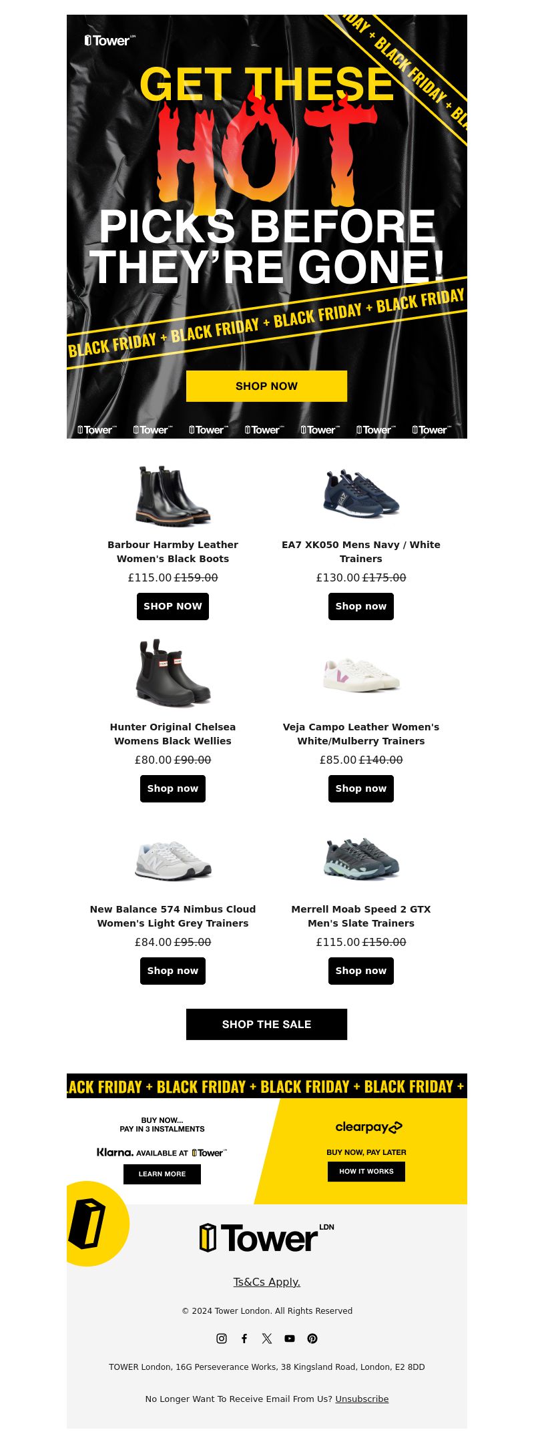Open the Merrell Moab Speed 2 image

(361, 859)
